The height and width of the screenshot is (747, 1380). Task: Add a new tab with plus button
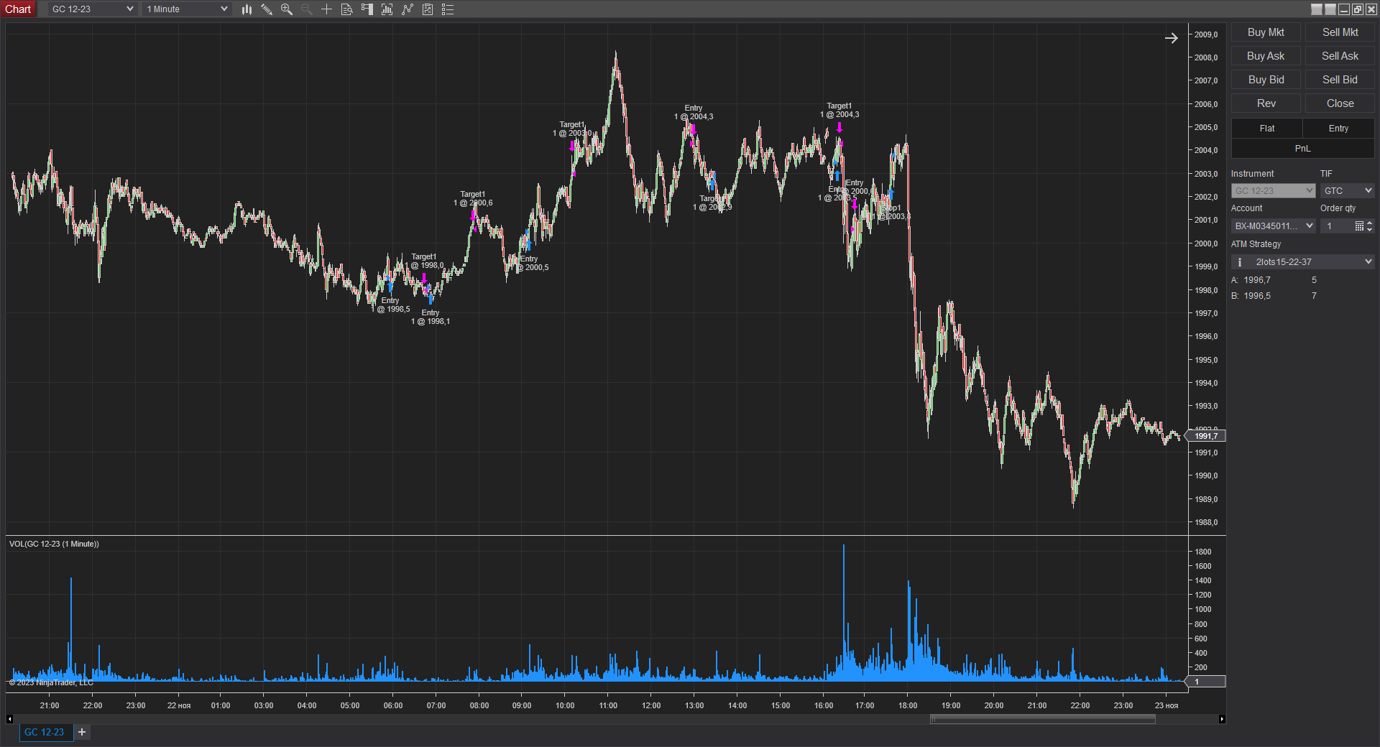[x=82, y=732]
